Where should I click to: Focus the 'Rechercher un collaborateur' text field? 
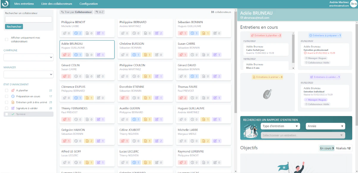pos(29,20)
